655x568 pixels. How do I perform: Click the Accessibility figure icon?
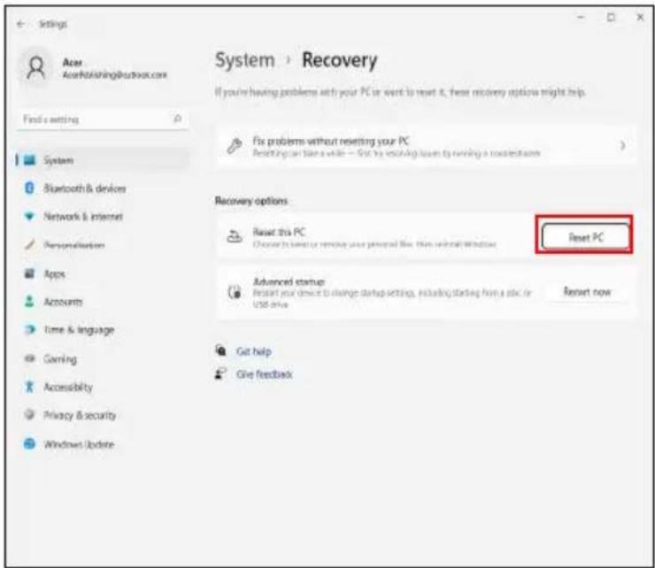click(29, 387)
